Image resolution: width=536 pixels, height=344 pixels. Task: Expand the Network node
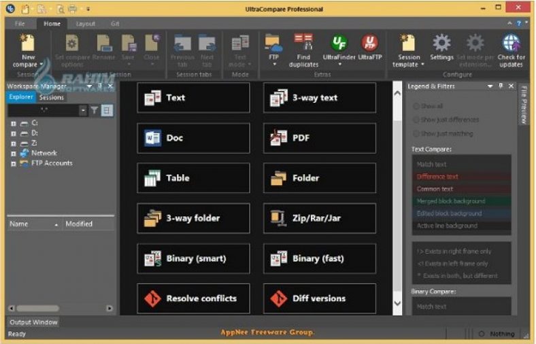[14, 154]
